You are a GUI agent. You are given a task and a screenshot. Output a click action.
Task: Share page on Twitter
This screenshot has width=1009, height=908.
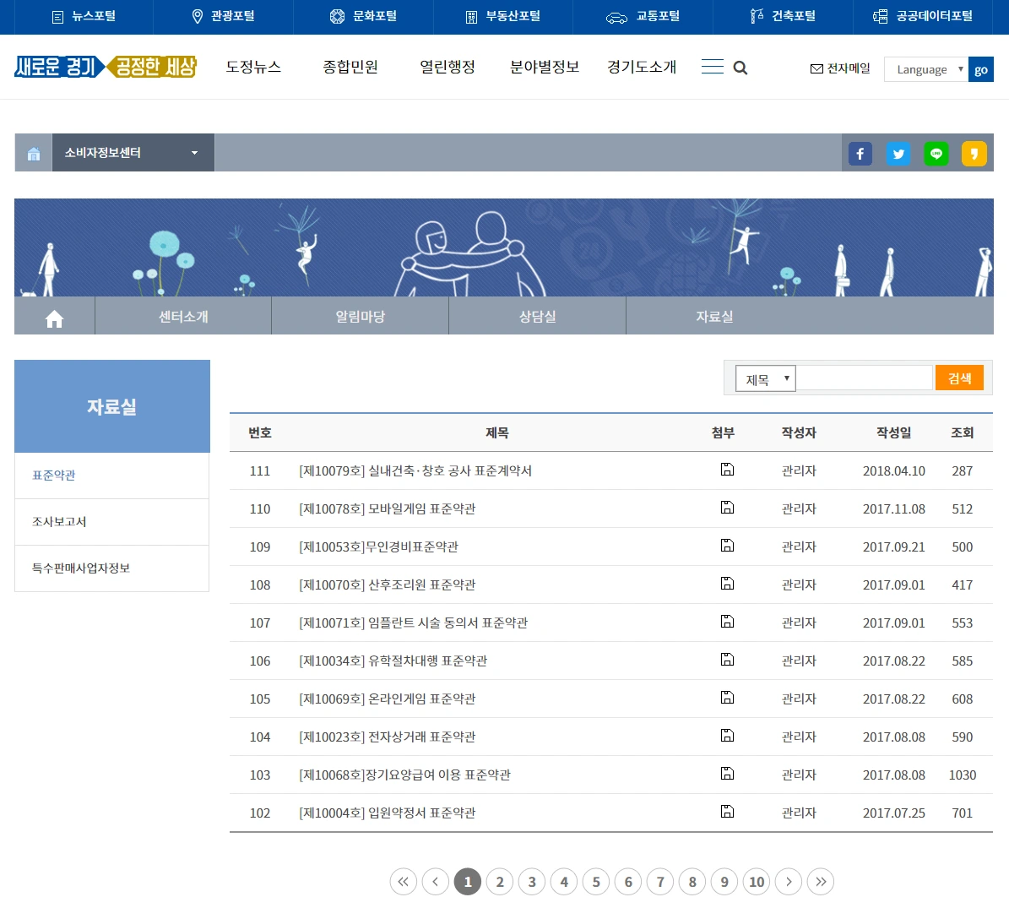point(898,154)
